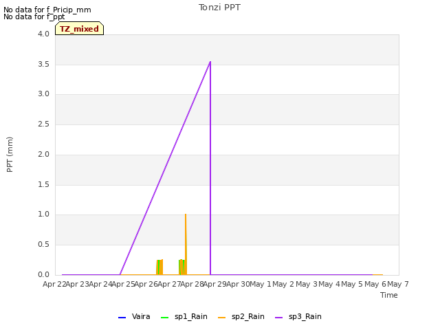440x330 pixels.
Task: Click the orange sp2_Rain spike near 1.0
Action: (186, 214)
